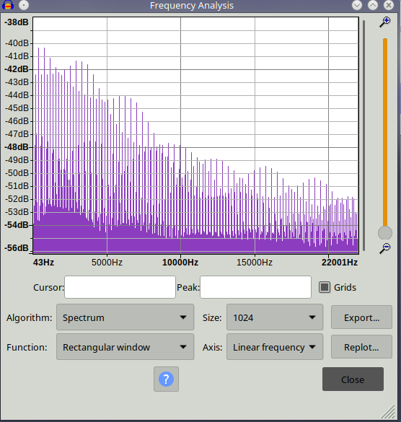The width and height of the screenshot is (401, 422).
Task: Click the spectrum plot area
Action: [195, 135]
